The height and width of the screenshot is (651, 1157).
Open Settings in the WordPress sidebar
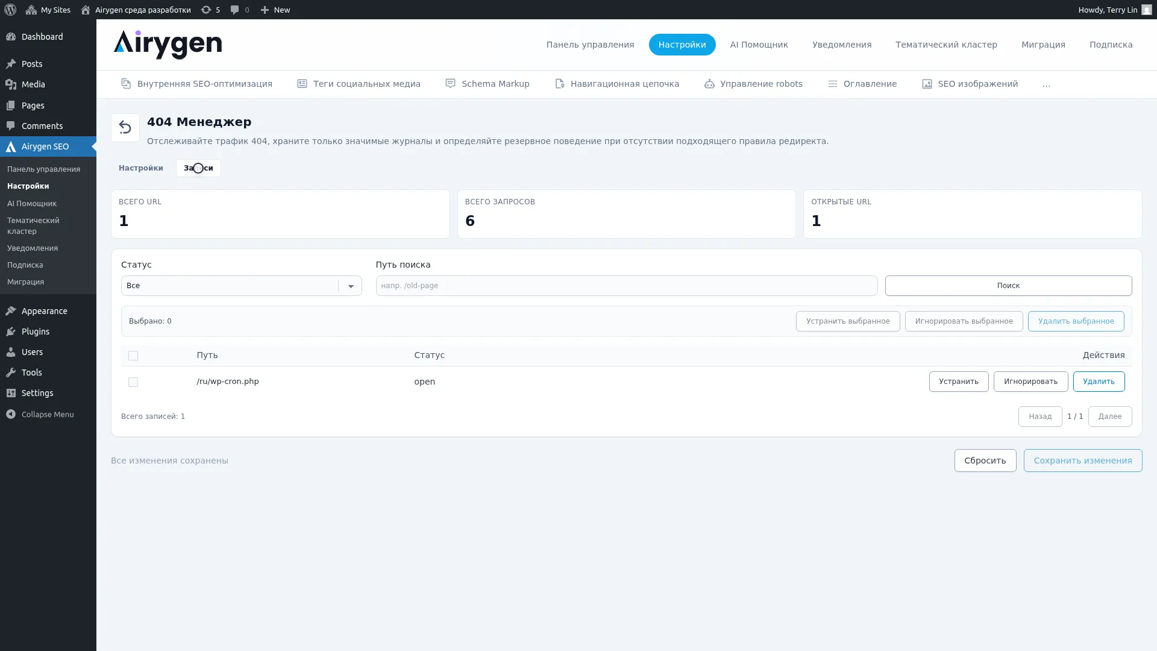tap(48, 393)
